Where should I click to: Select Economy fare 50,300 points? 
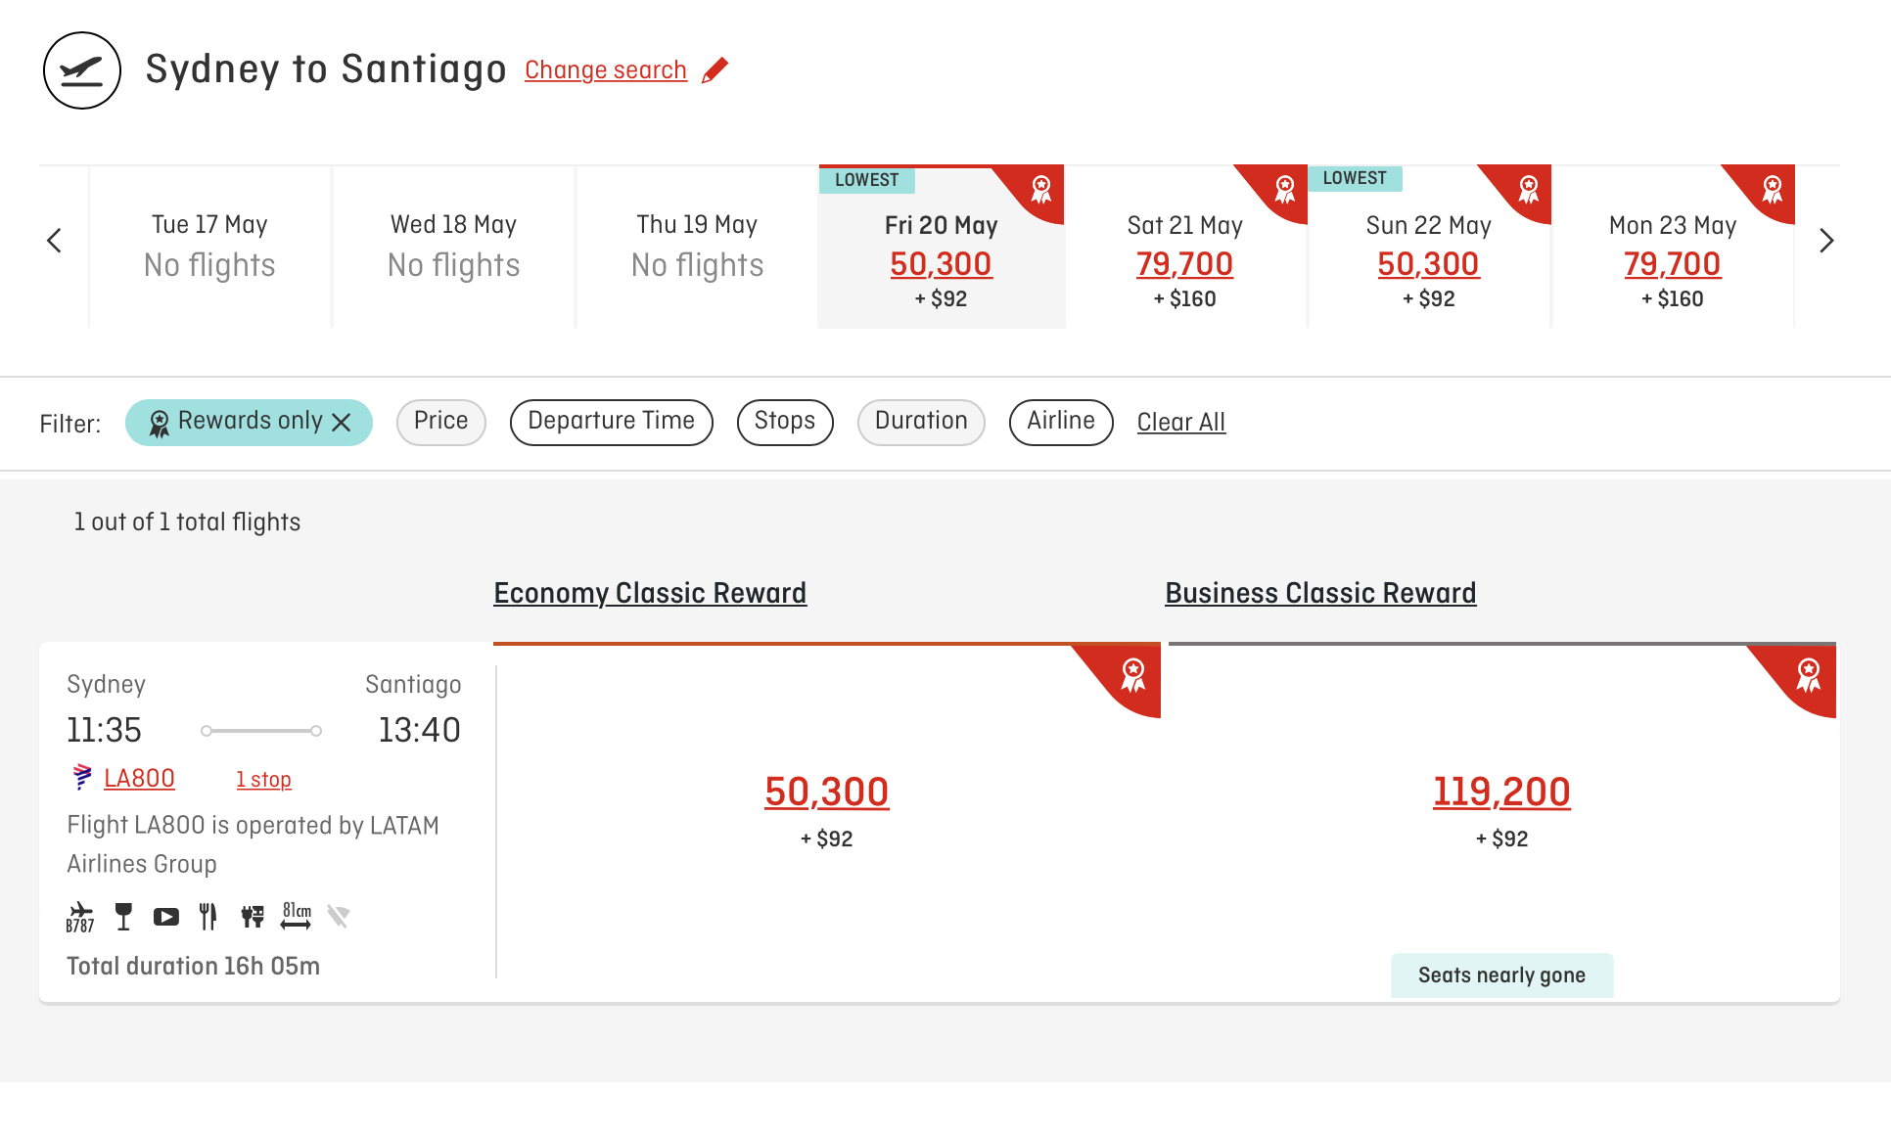827,793
